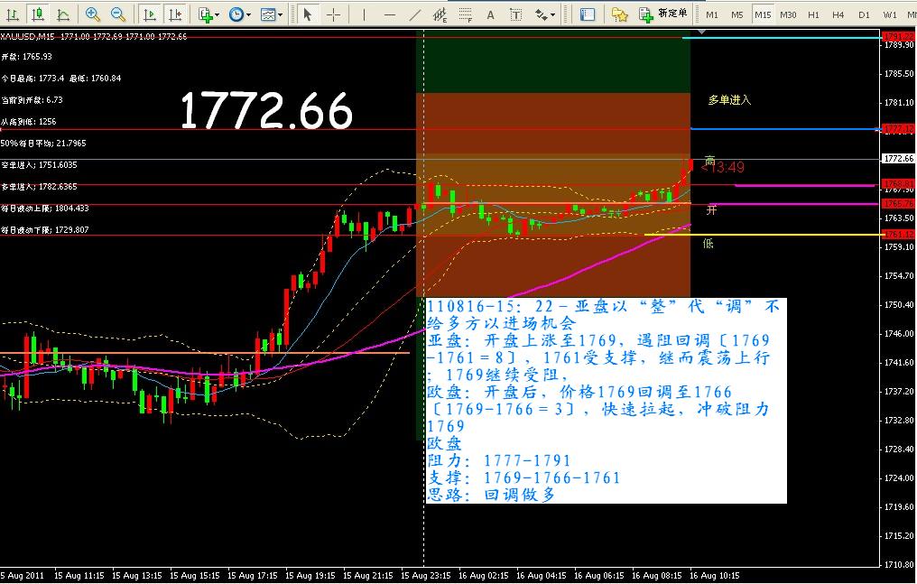Image resolution: width=917 pixels, height=584 pixels.
Task: Switch chart to bar chart mode
Action: point(14,14)
